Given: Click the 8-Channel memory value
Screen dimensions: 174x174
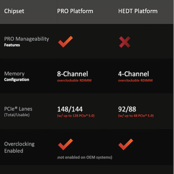Looking at the screenshot, I should pos(73,74).
